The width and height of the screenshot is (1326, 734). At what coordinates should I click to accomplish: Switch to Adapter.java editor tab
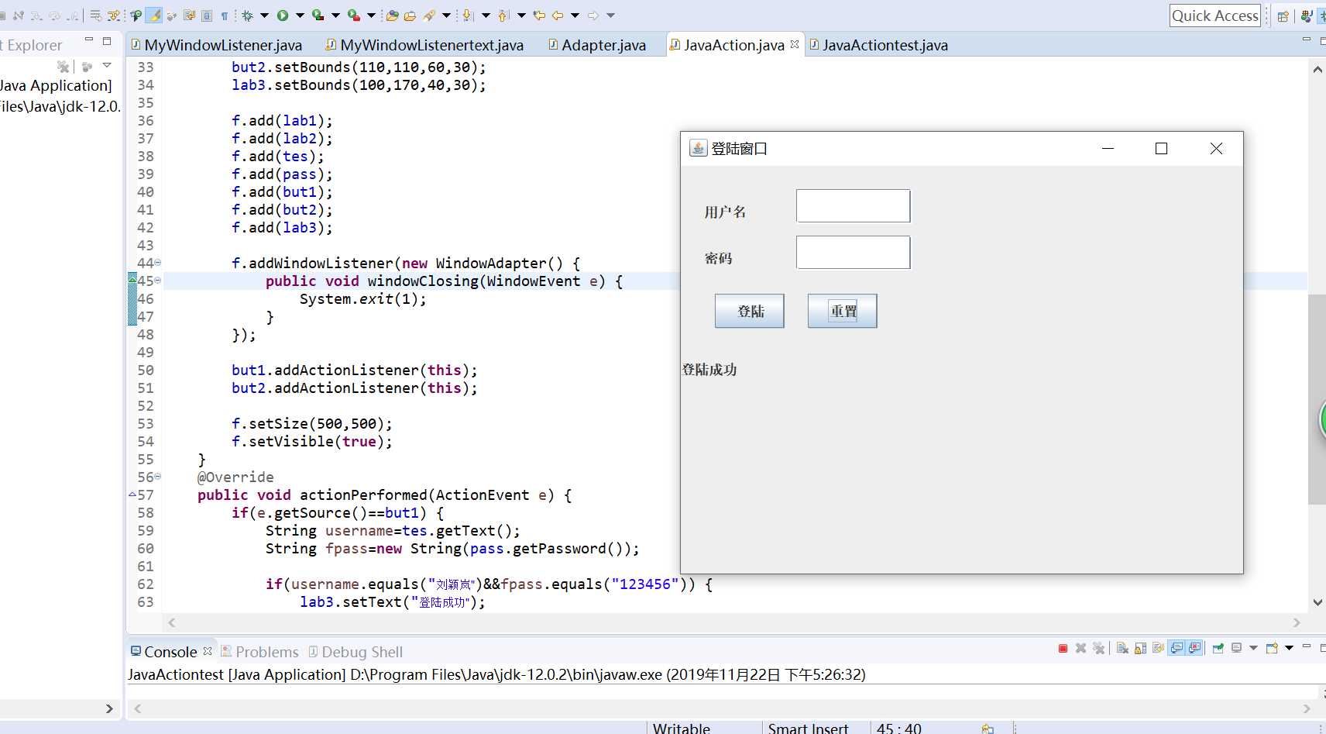click(597, 45)
